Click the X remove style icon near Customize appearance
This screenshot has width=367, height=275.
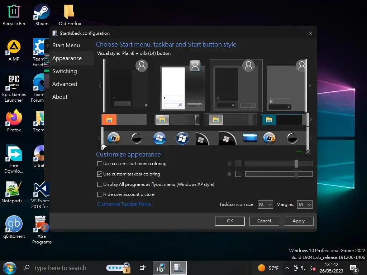coord(308,152)
